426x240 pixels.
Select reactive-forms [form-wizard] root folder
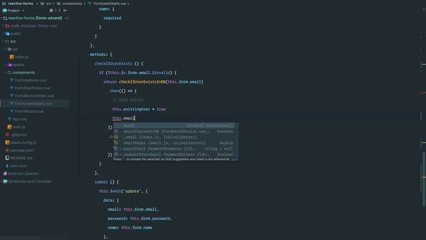(35, 18)
